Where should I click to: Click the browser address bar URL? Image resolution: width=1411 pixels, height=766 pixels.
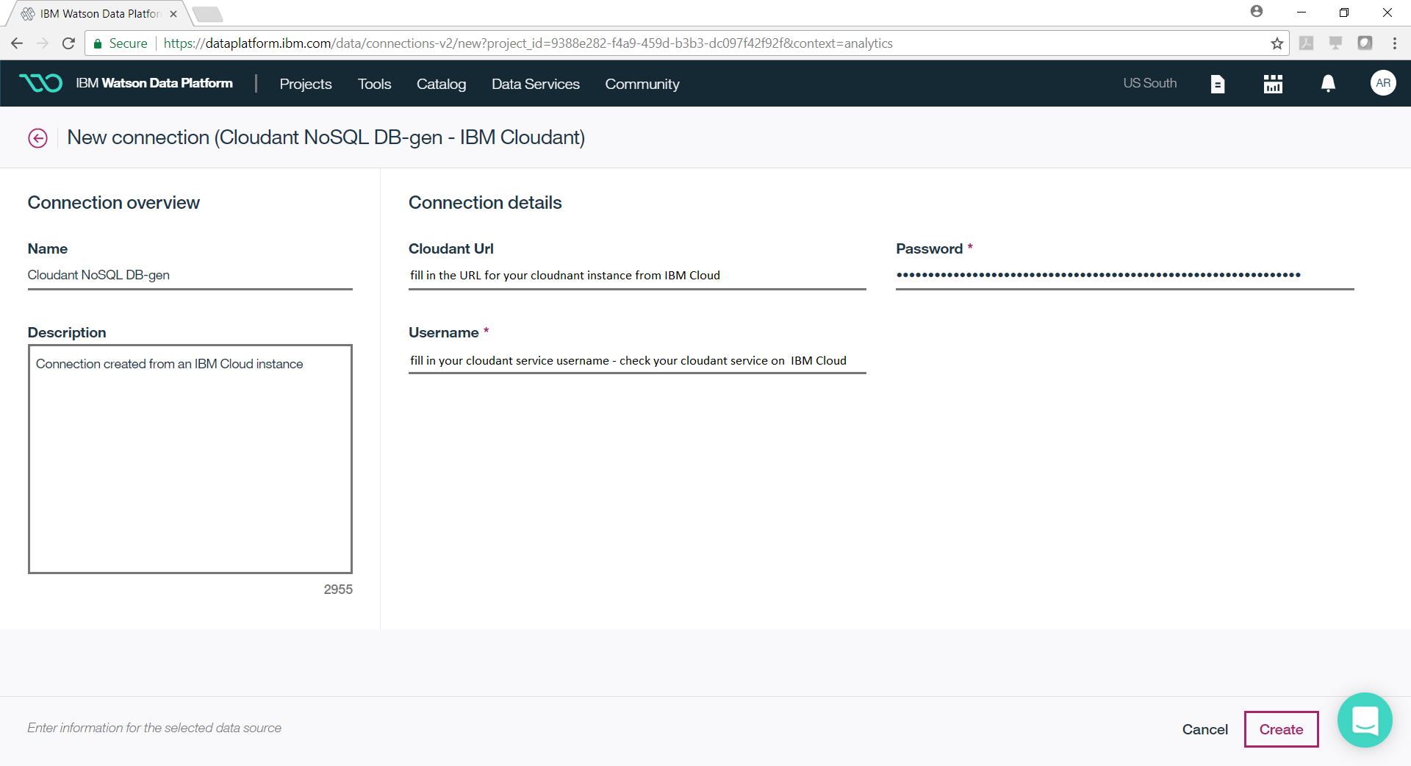528,43
